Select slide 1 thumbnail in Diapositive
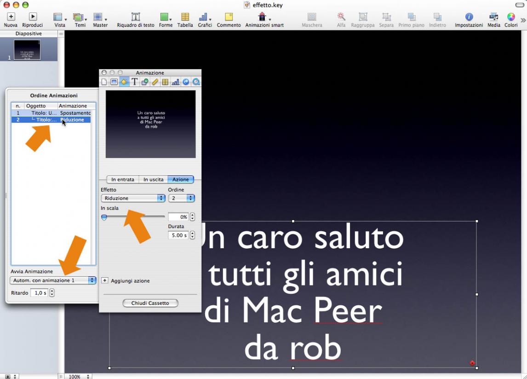The width and height of the screenshot is (527, 379). pos(27,50)
